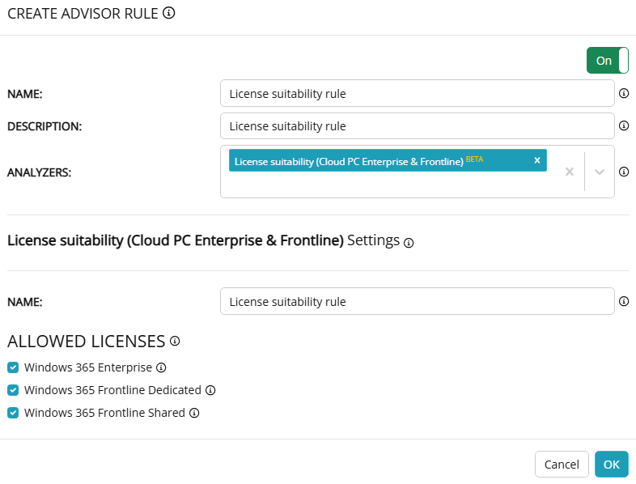This screenshot has width=636, height=484.
Task: Click info icon next to settings Name field
Action: (x=624, y=301)
